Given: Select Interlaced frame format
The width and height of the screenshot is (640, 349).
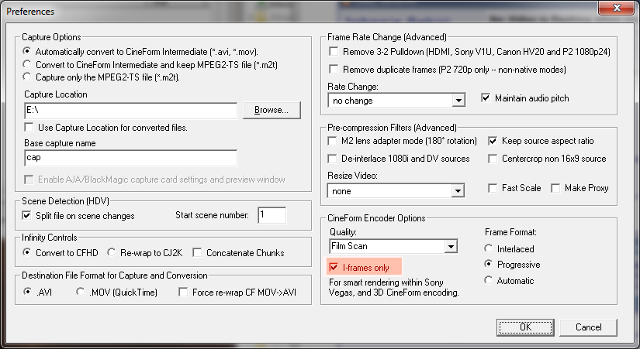Looking at the screenshot, I should pyautogui.click(x=488, y=249).
